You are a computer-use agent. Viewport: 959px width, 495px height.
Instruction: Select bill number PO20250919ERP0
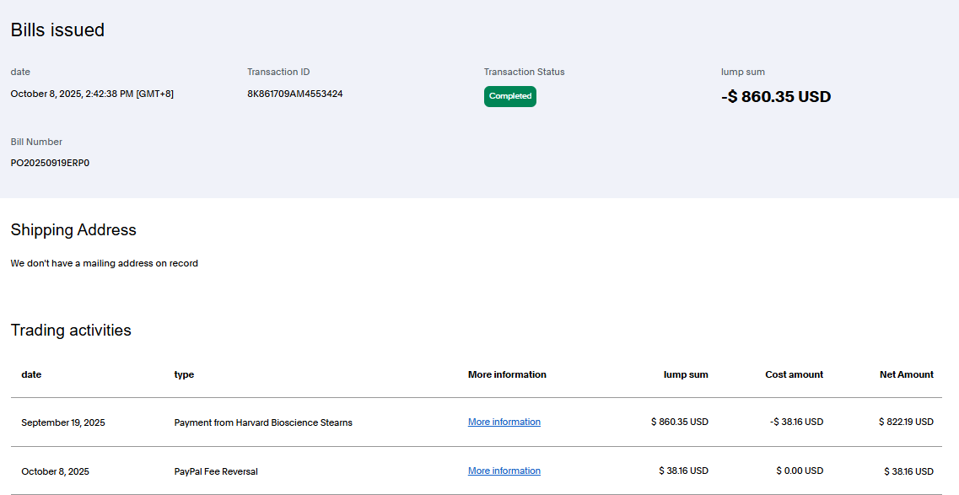click(50, 163)
